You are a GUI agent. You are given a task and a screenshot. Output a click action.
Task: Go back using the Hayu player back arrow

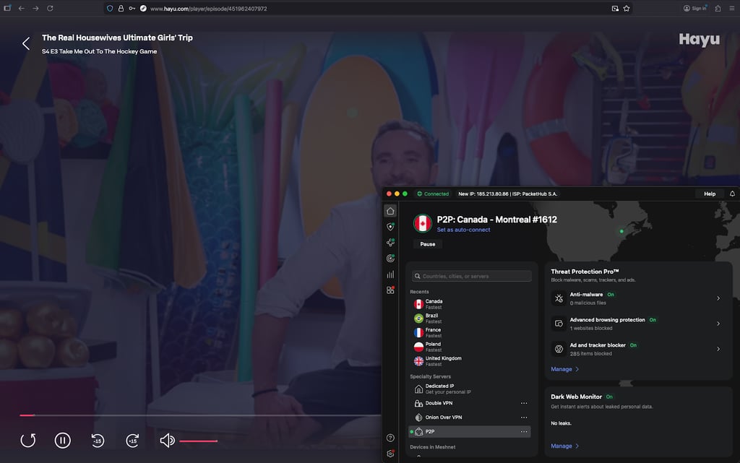tap(26, 43)
